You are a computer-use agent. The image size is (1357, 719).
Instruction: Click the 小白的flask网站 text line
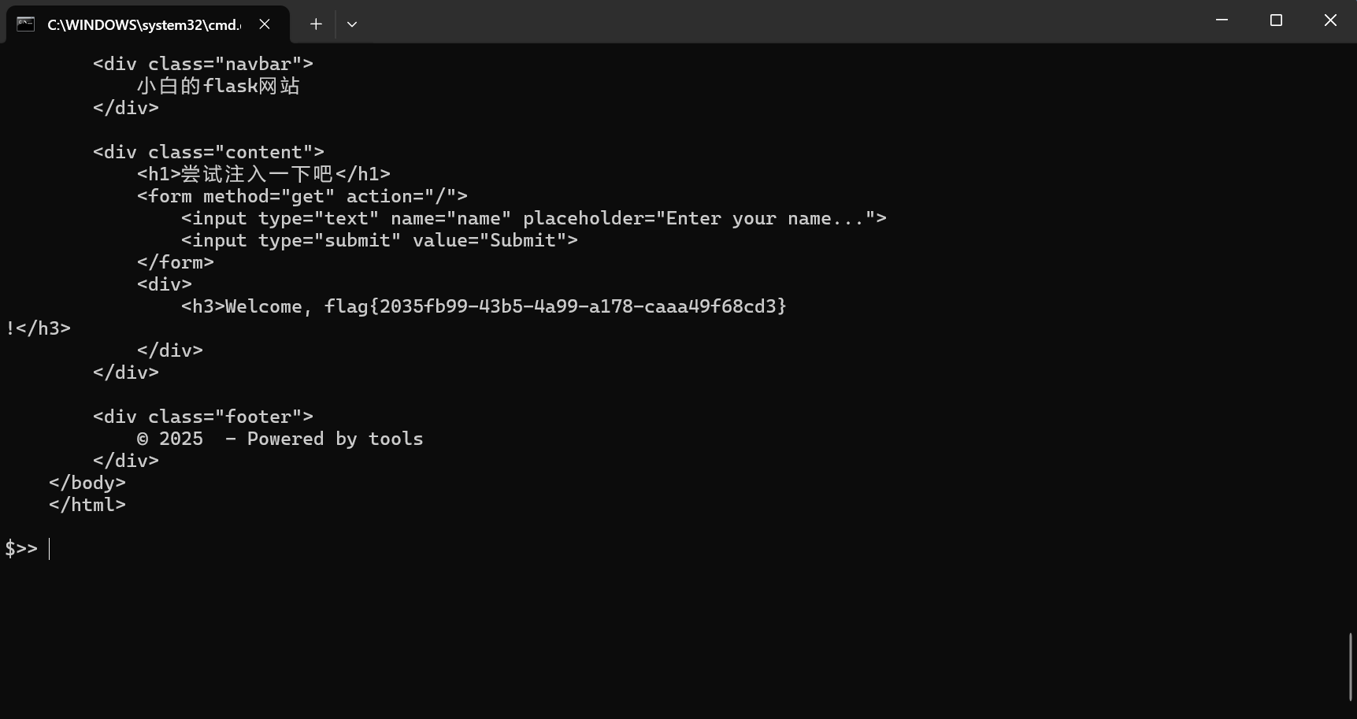point(218,86)
